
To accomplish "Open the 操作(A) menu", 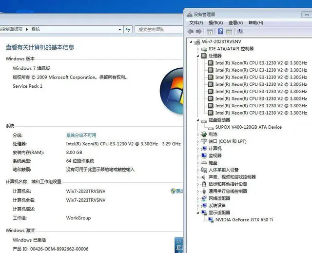I will click(215, 23).
